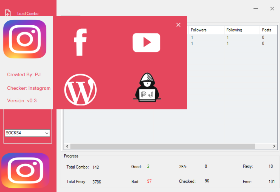Click the Retry value 10
This screenshot has height=192, width=280.
click(x=271, y=166)
